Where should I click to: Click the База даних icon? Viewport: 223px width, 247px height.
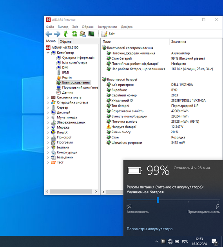pos(53,157)
